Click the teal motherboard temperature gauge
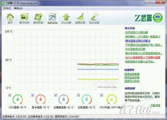The image size is (167, 120). pyautogui.click(x=87, y=99)
